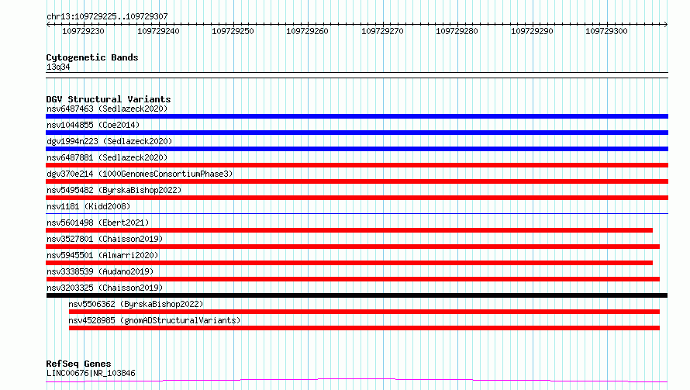Click the Cytogenetic Bands track title
The height and width of the screenshot is (390, 690).
pos(92,57)
